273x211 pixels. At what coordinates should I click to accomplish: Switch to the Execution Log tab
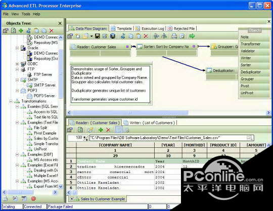pyautogui.click(x=150, y=28)
